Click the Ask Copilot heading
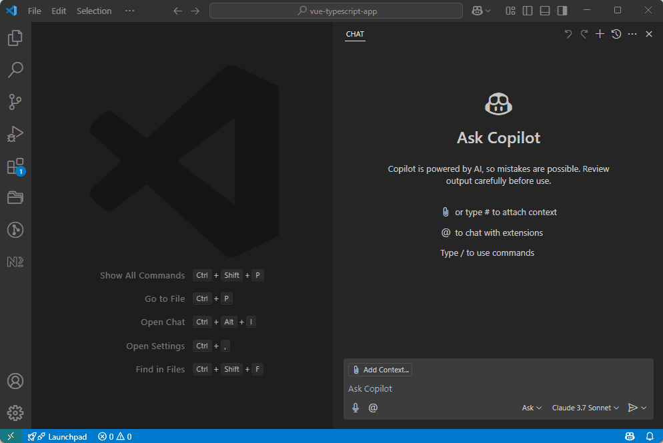The image size is (663, 443). 498,138
